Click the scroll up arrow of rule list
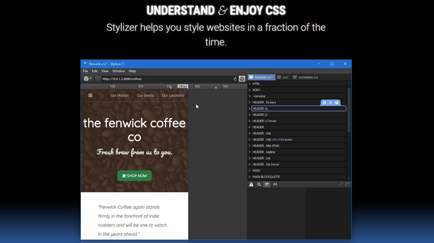 (x=349, y=83)
